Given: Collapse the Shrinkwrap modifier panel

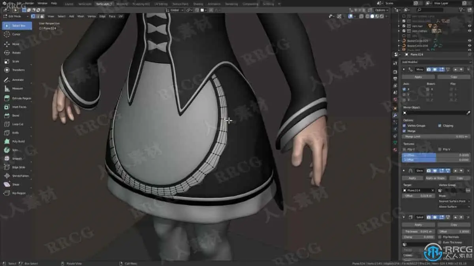Looking at the screenshot, I should (x=404, y=171).
